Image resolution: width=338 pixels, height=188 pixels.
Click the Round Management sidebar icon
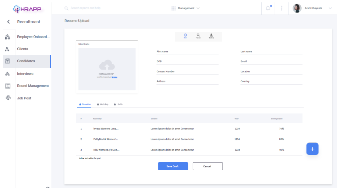8,86
